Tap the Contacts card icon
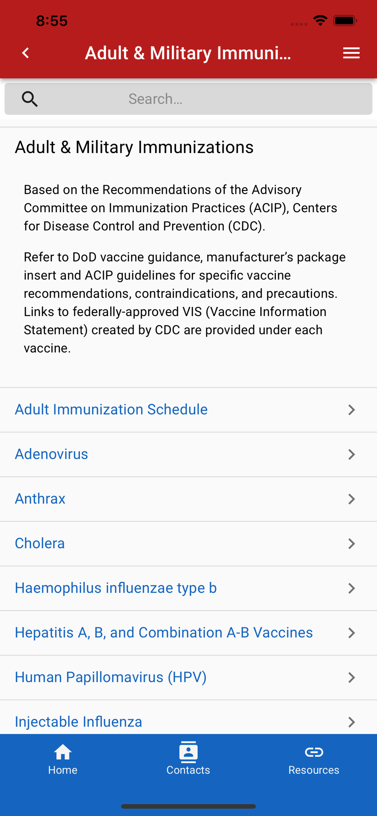 pos(188,752)
